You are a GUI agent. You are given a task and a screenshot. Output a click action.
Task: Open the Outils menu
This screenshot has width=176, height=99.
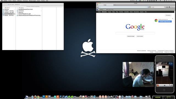pos(38,1)
